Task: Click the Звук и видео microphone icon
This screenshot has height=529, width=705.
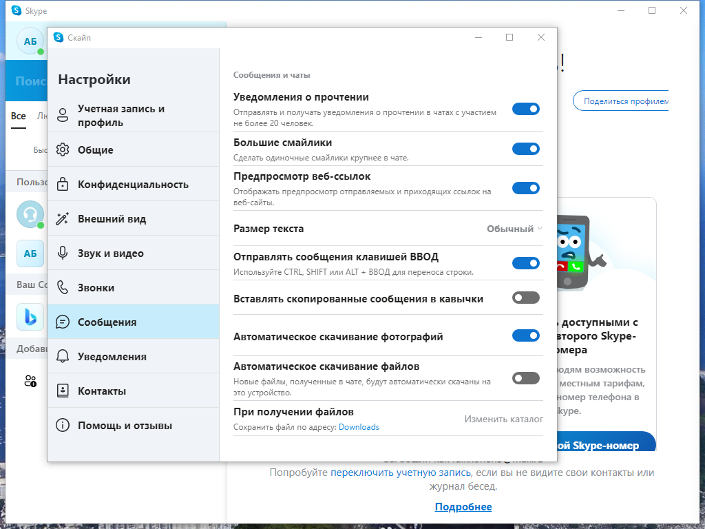Action: (x=63, y=253)
